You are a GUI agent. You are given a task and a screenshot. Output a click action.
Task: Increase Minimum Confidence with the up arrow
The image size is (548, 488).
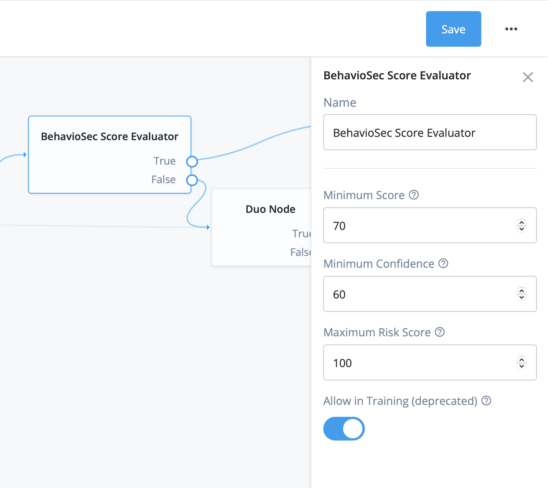pyautogui.click(x=522, y=291)
